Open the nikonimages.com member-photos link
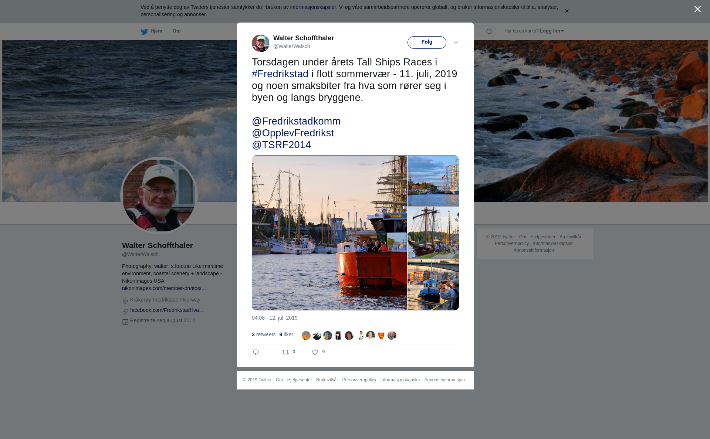The height and width of the screenshot is (439, 710). coord(164,288)
